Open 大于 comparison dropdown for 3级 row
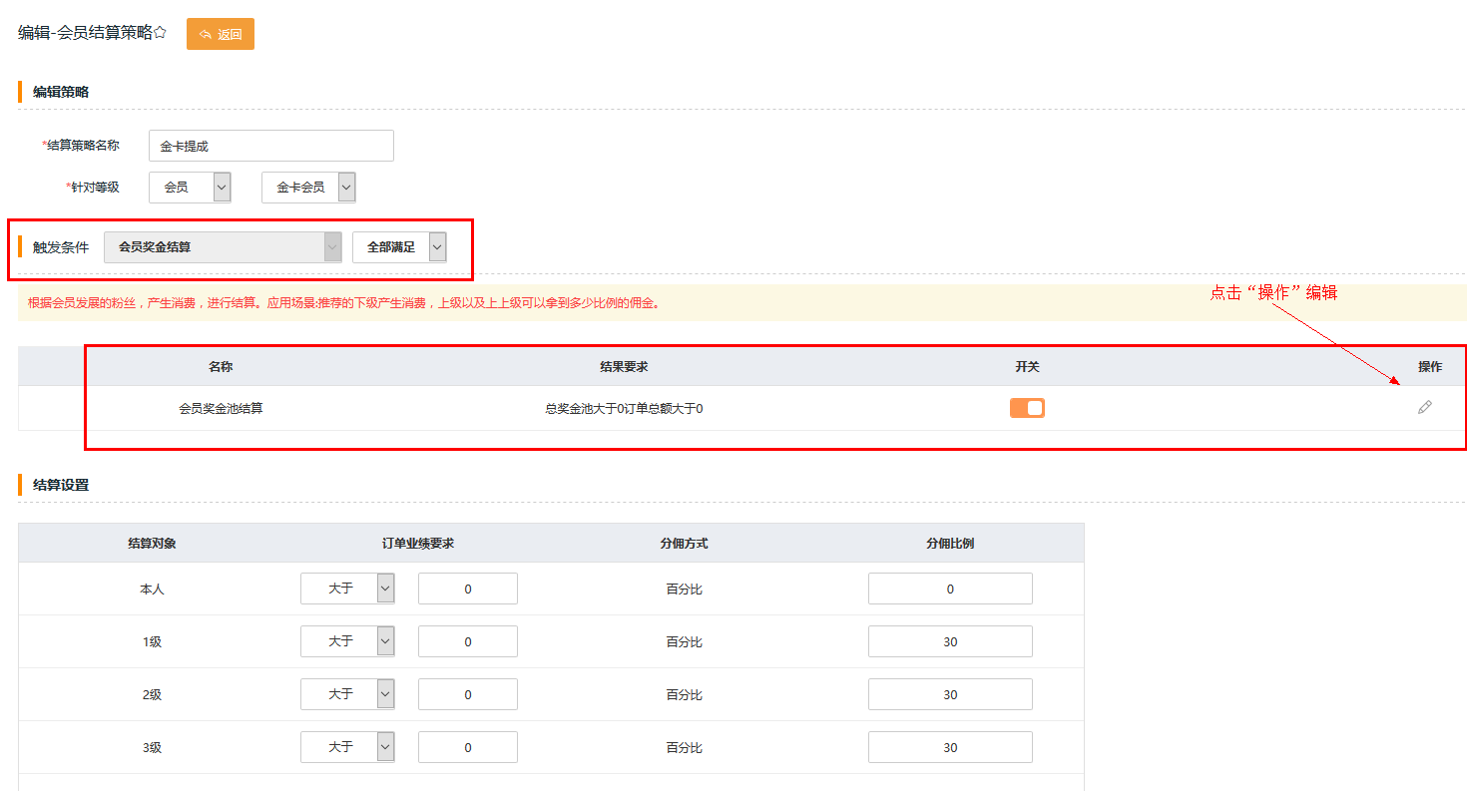Image resolution: width=1467 pixels, height=791 pixels. (x=347, y=747)
